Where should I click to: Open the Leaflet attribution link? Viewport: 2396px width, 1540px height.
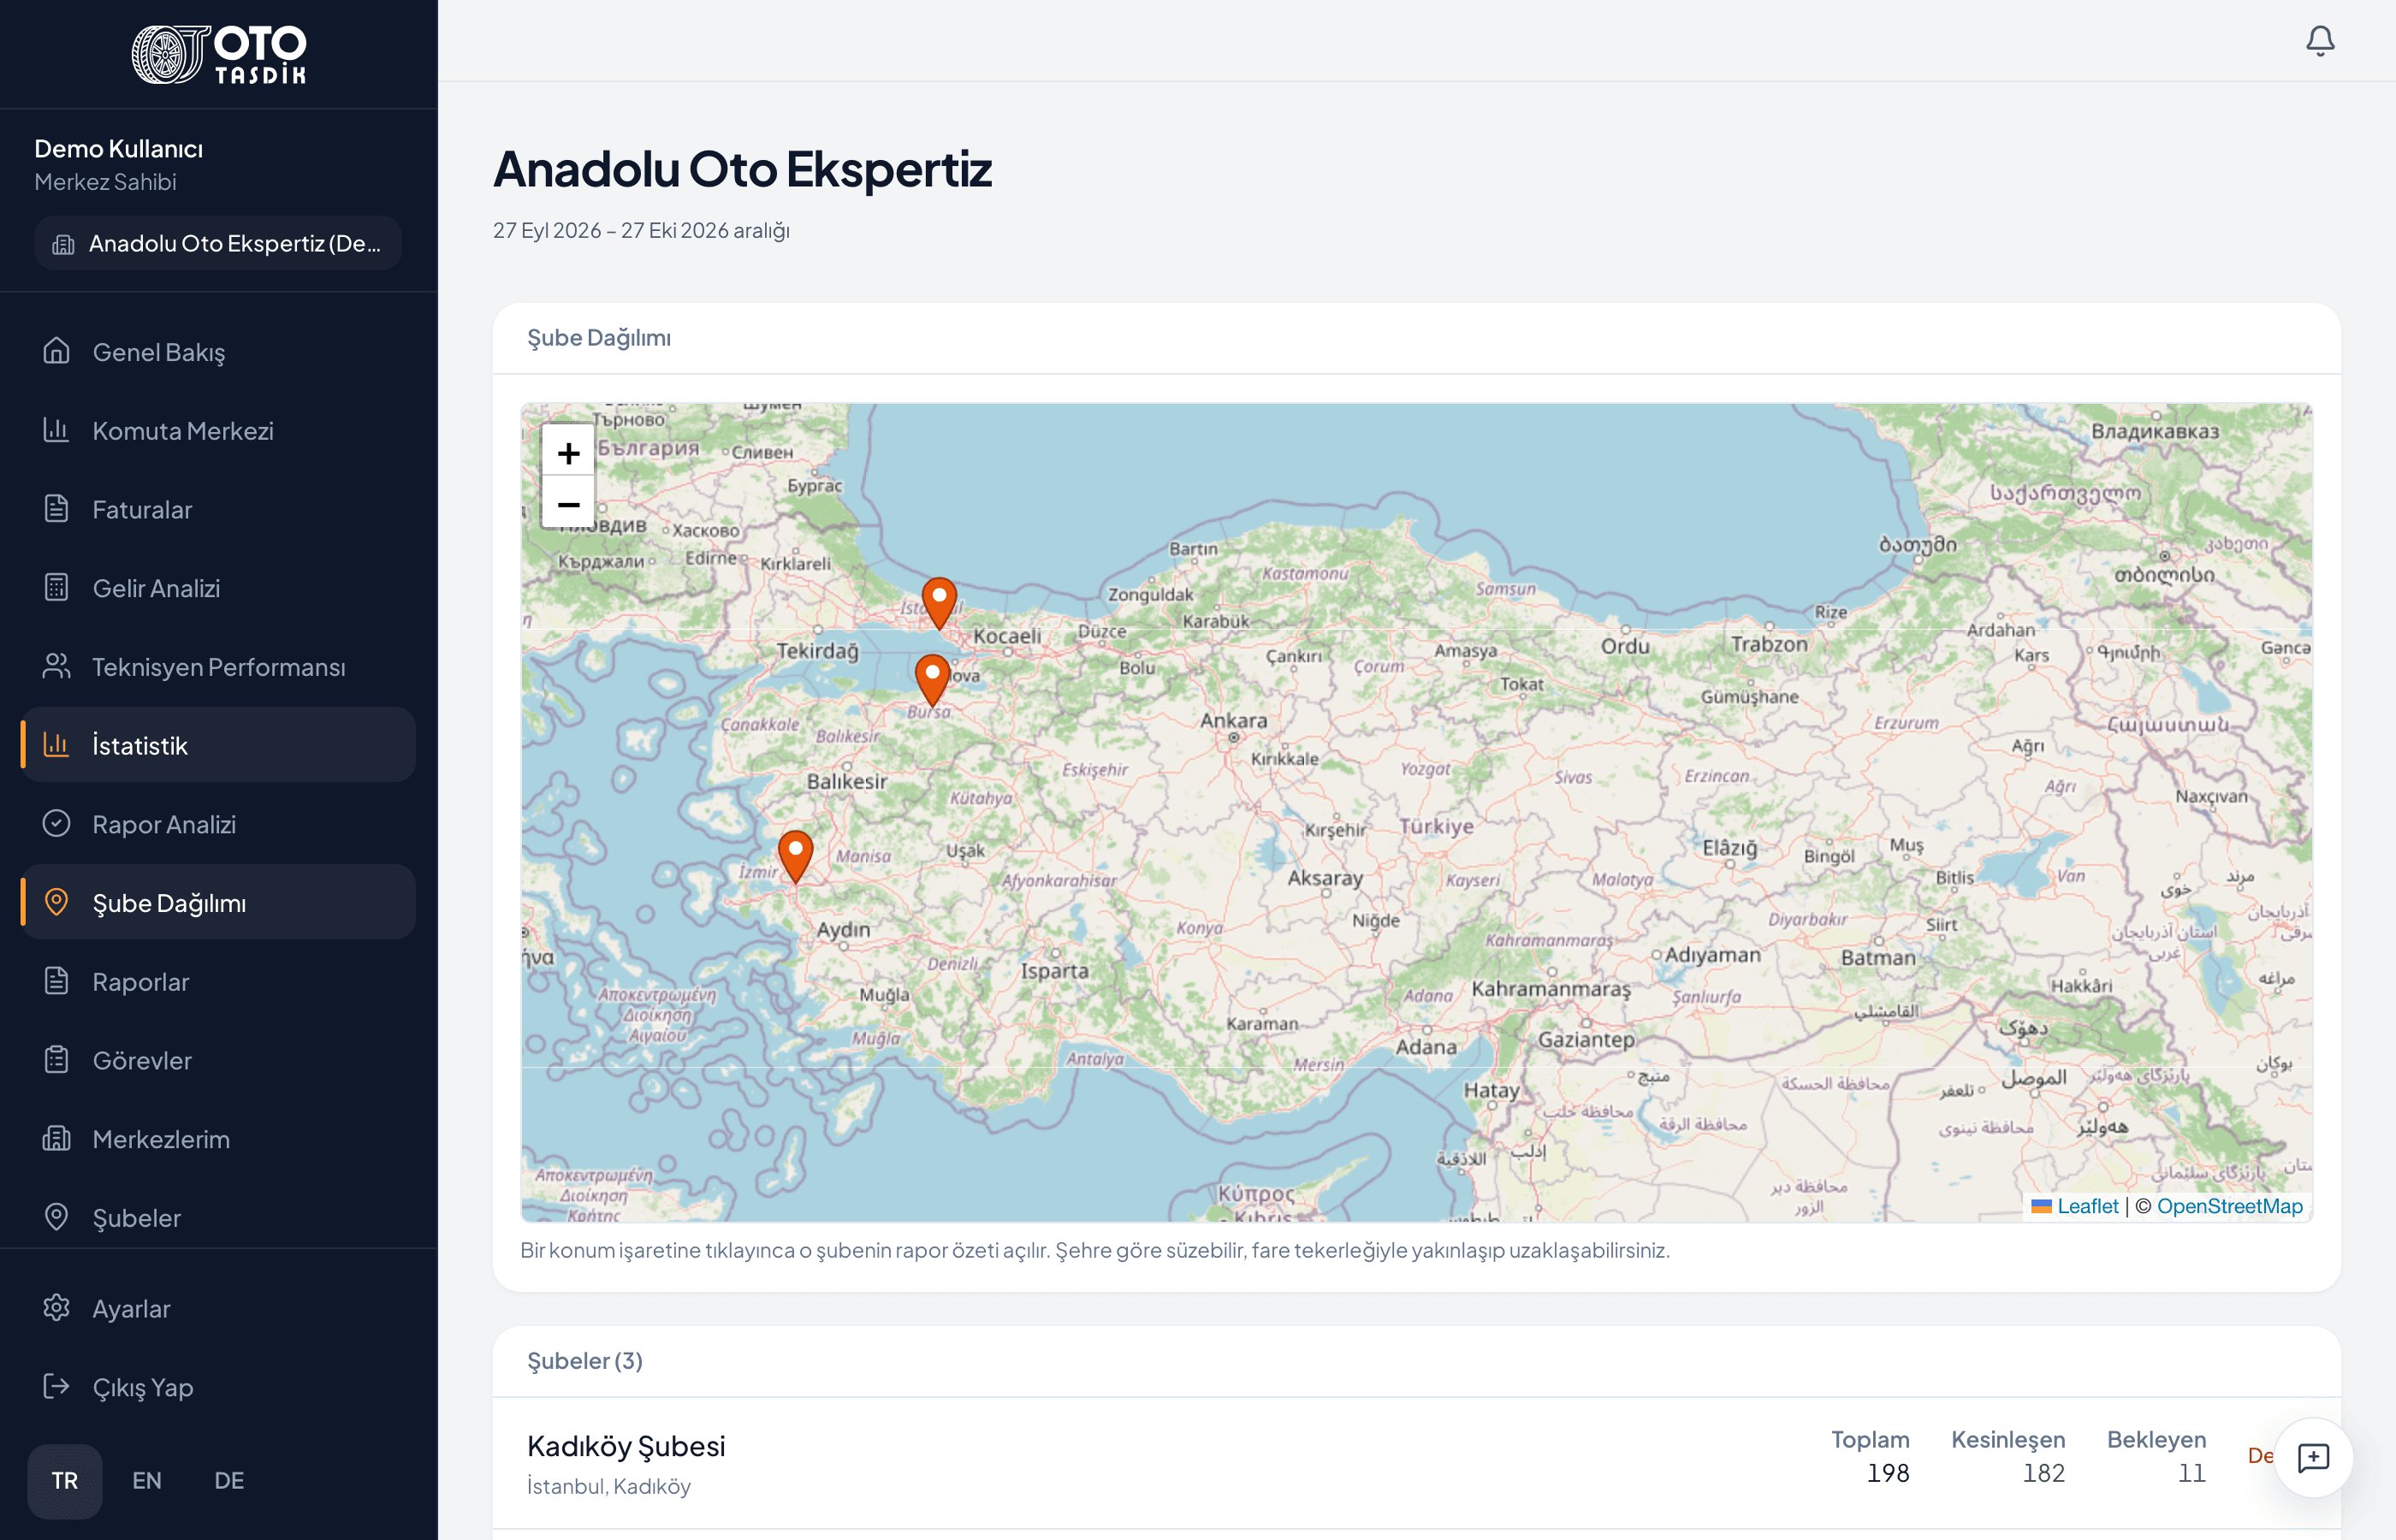point(2076,1206)
